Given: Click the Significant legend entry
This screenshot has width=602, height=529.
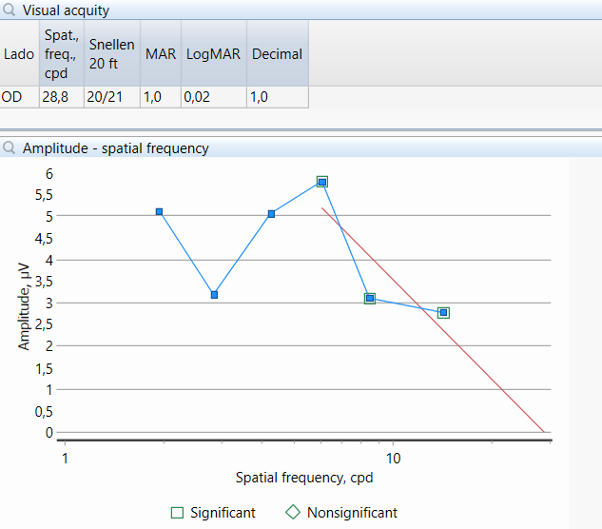Looking at the screenshot, I should pos(213,513).
